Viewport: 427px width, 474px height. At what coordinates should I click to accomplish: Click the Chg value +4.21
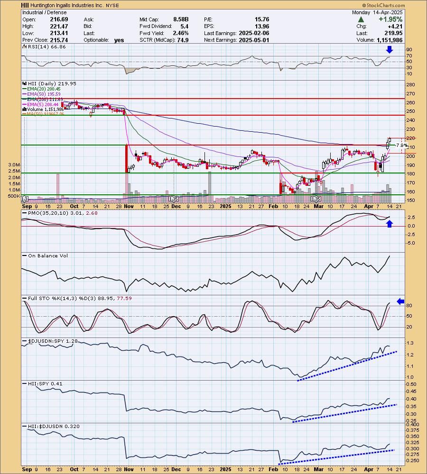coord(395,26)
